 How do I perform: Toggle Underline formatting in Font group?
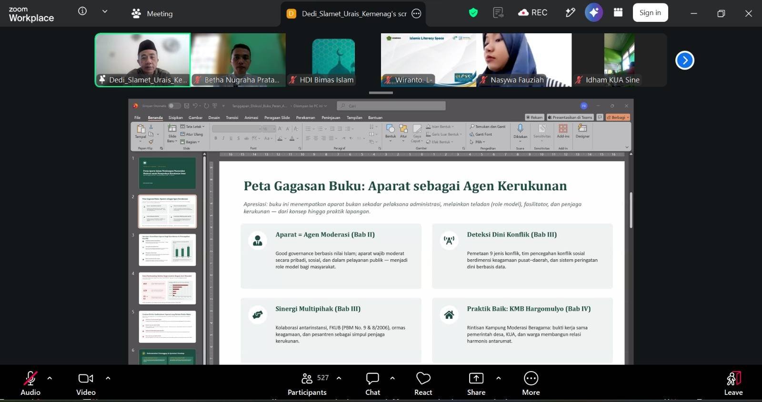pyautogui.click(x=231, y=138)
